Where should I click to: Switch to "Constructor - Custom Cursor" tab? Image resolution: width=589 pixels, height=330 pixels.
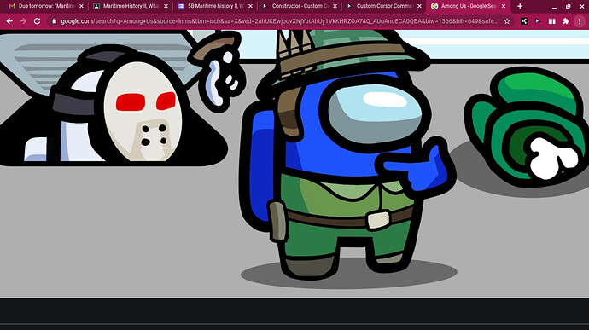[x=300, y=6]
